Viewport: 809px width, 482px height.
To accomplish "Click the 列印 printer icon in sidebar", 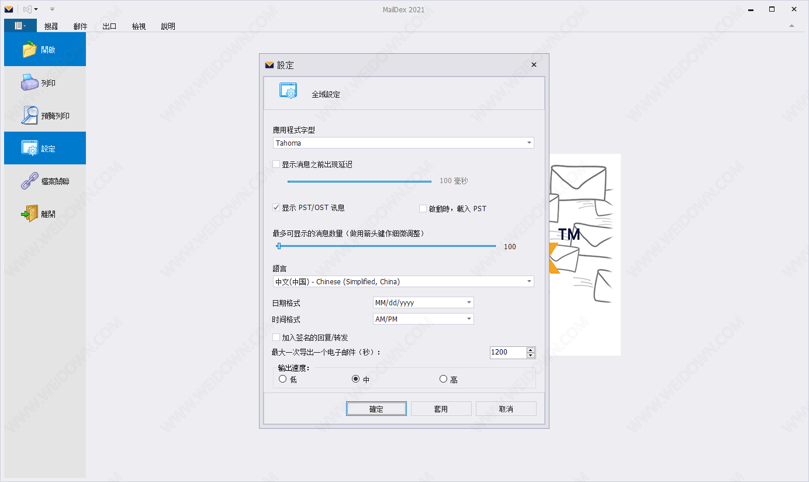I will point(30,82).
